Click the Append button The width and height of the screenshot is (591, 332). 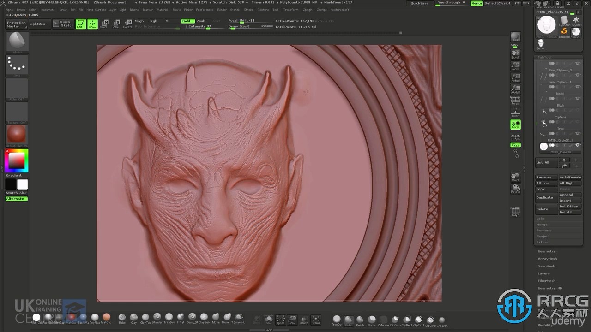pos(570,195)
